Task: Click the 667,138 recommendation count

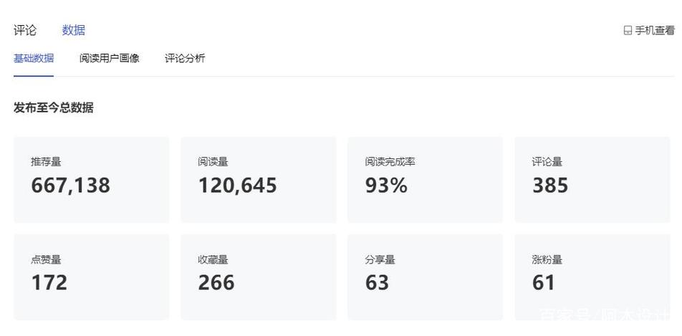Action: point(70,186)
